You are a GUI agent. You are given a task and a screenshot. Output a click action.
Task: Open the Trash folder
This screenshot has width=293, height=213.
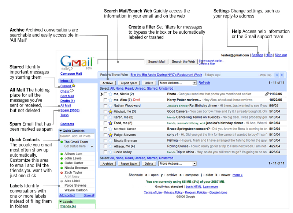coord(64,115)
